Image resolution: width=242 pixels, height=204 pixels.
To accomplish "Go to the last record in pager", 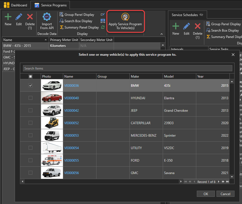I will 227,182.
